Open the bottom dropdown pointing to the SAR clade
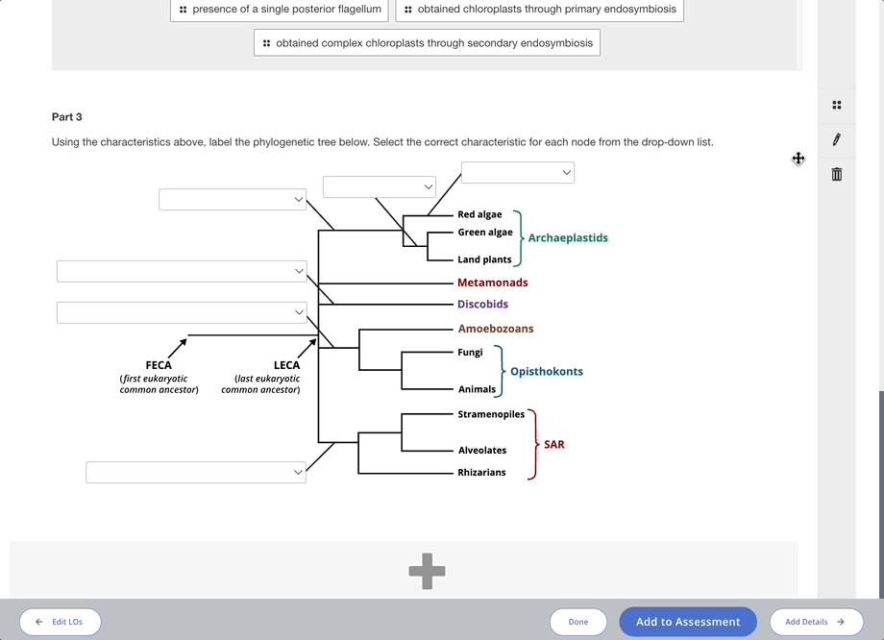884x640 pixels. click(196, 472)
